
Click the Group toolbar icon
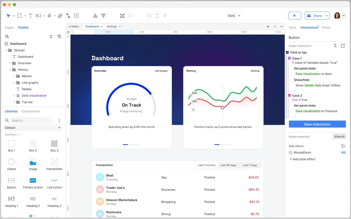(122, 16)
